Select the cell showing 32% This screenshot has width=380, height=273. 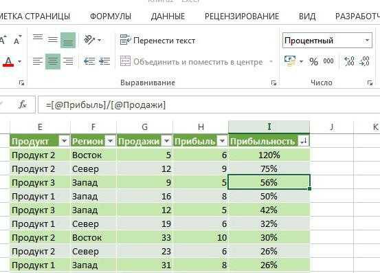(x=269, y=223)
